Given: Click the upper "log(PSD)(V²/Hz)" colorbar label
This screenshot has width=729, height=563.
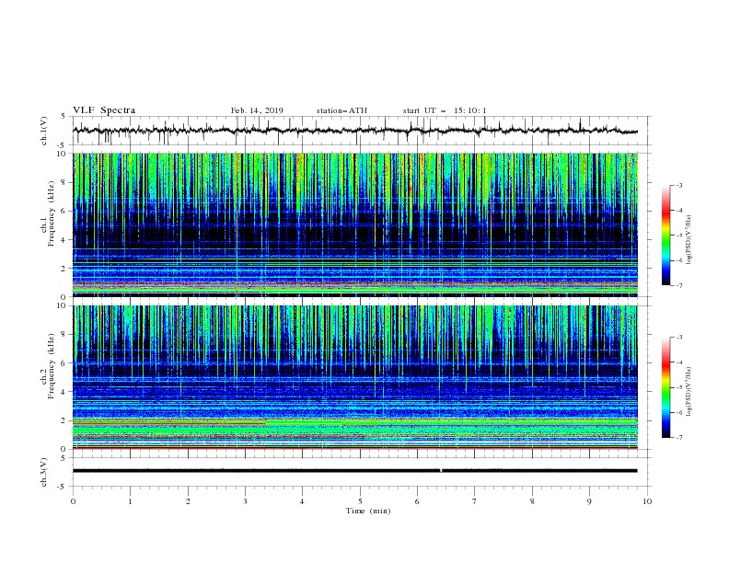Looking at the screenshot, I should (689, 239).
